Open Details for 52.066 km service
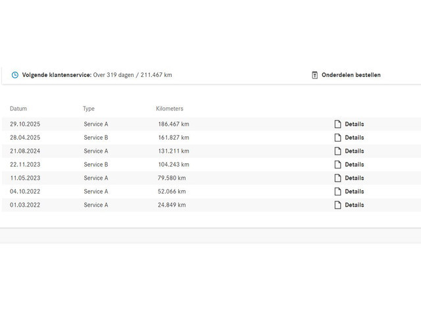Viewport: 421px width, 316px height. (x=354, y=192)
